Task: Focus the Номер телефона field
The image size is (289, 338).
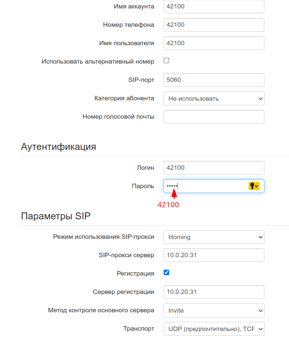Action: 214,25
